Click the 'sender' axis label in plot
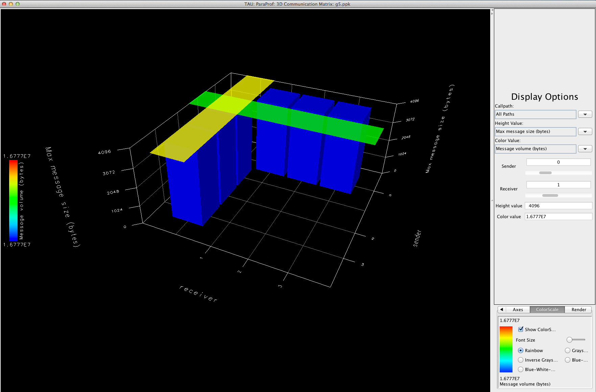Screen dimensions: 596x392 (x=417, y=238)
